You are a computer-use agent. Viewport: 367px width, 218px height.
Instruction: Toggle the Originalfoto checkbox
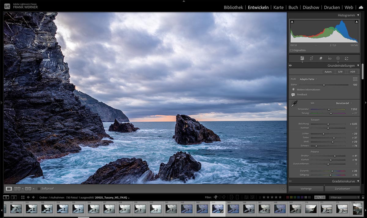coord(291,50)
